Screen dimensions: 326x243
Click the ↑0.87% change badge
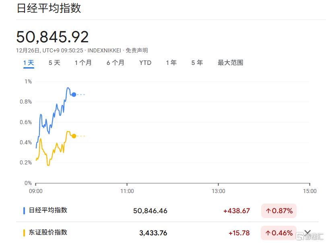279,210
